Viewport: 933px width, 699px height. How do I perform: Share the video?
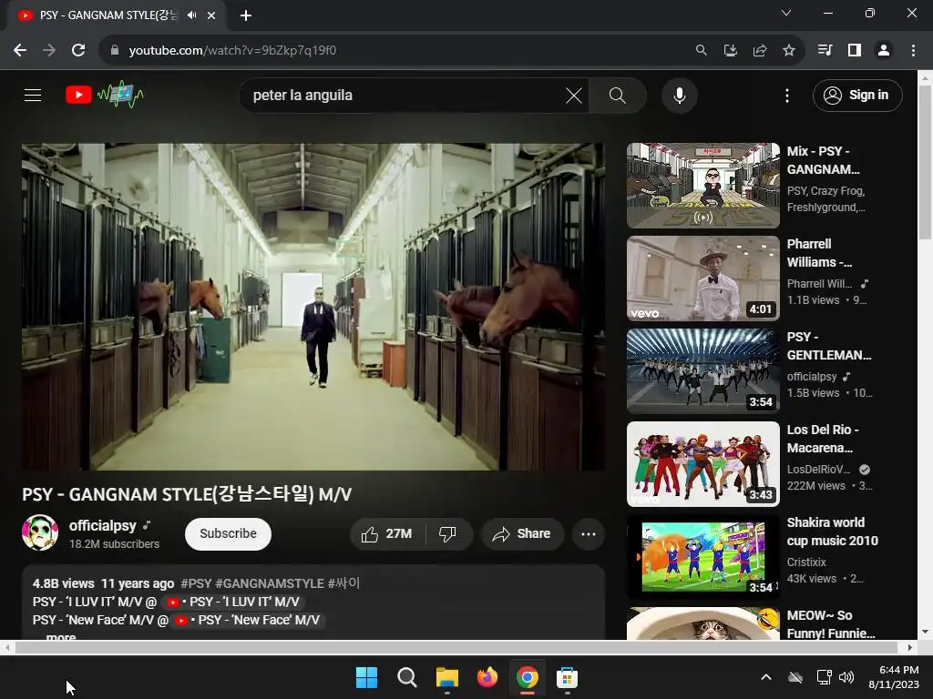pyautogui.click(x=521, y=533)
